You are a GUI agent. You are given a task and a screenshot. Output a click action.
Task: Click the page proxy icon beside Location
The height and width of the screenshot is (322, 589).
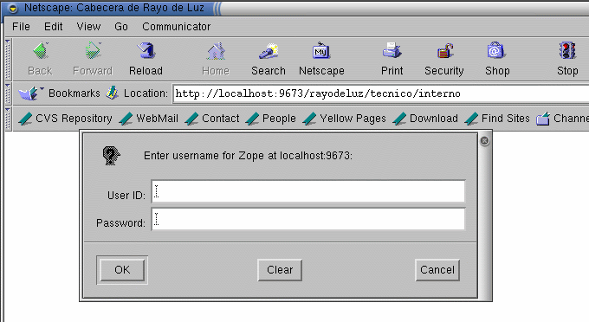tap(113, 93)
